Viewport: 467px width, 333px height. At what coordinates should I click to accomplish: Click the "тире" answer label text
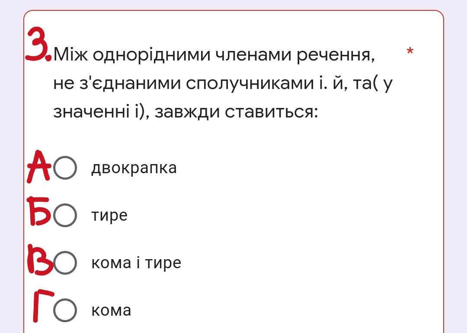coord(109,216)
